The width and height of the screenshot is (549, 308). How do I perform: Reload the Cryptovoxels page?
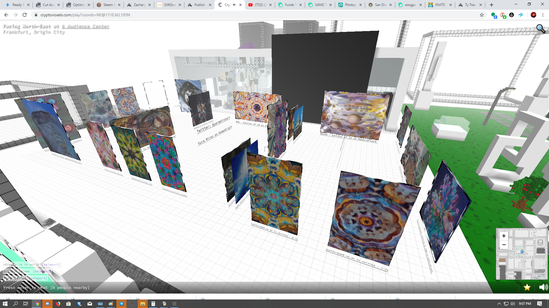click(25, 15)
